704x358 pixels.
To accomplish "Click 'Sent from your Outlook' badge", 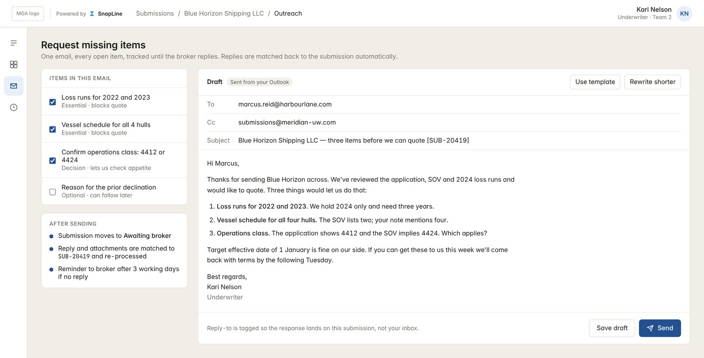I will click(259, 82).
